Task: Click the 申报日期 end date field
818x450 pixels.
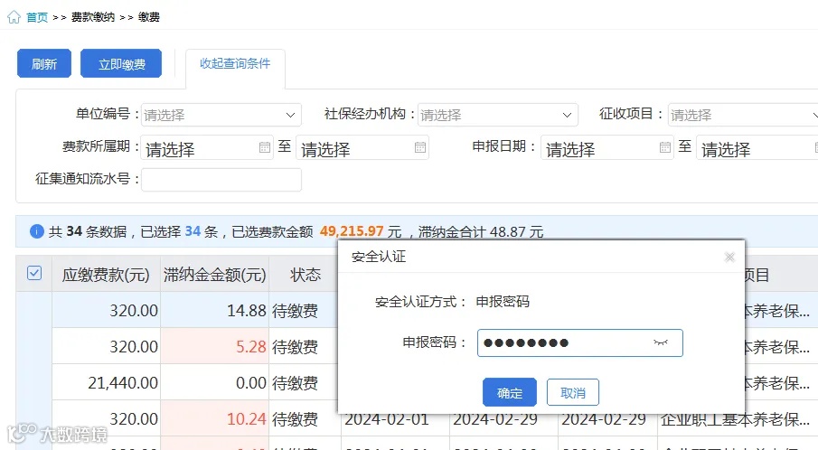Action: click(757, 147)
